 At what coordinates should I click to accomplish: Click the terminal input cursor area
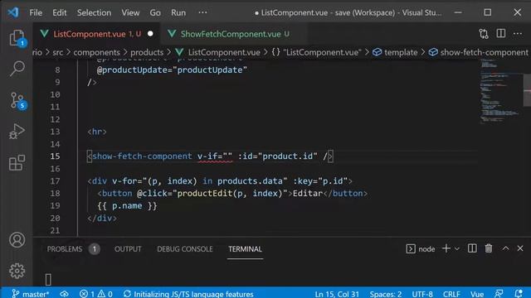[x=48, y=280]
